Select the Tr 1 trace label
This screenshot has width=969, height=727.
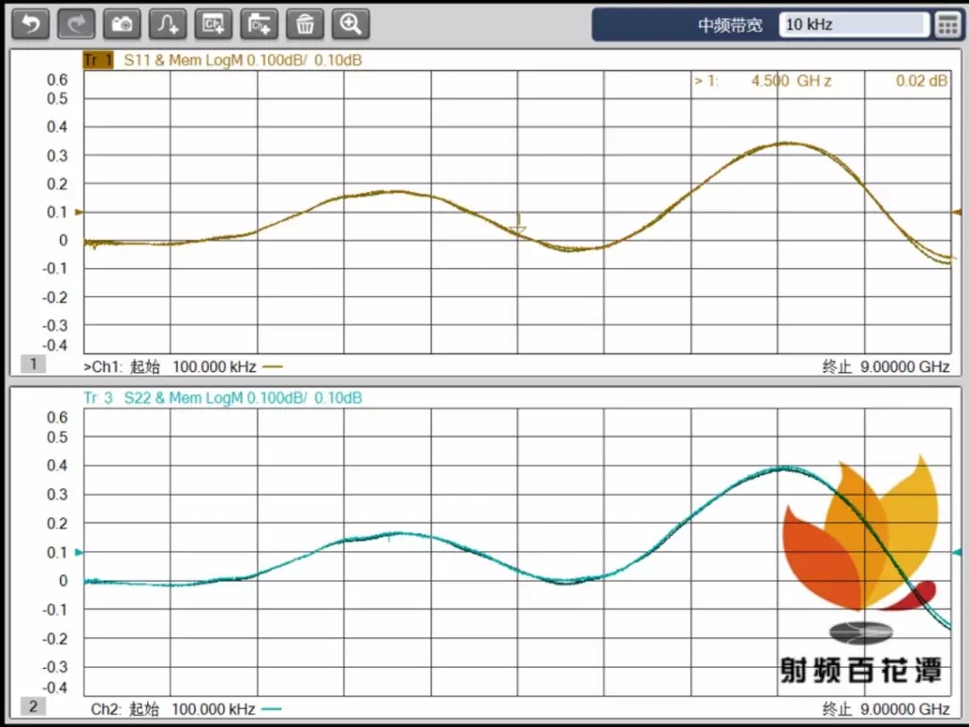click(99, 60)
